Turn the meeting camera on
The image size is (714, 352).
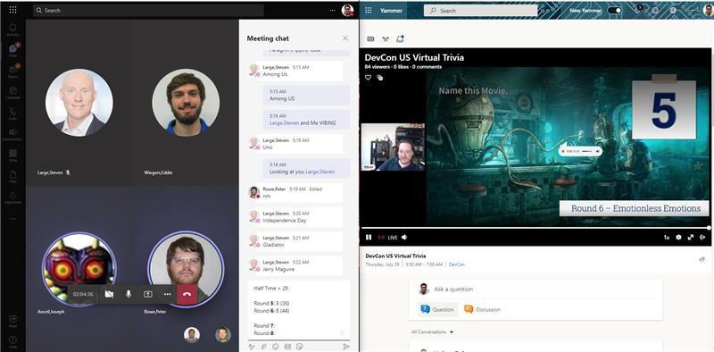tap(109, 294)
